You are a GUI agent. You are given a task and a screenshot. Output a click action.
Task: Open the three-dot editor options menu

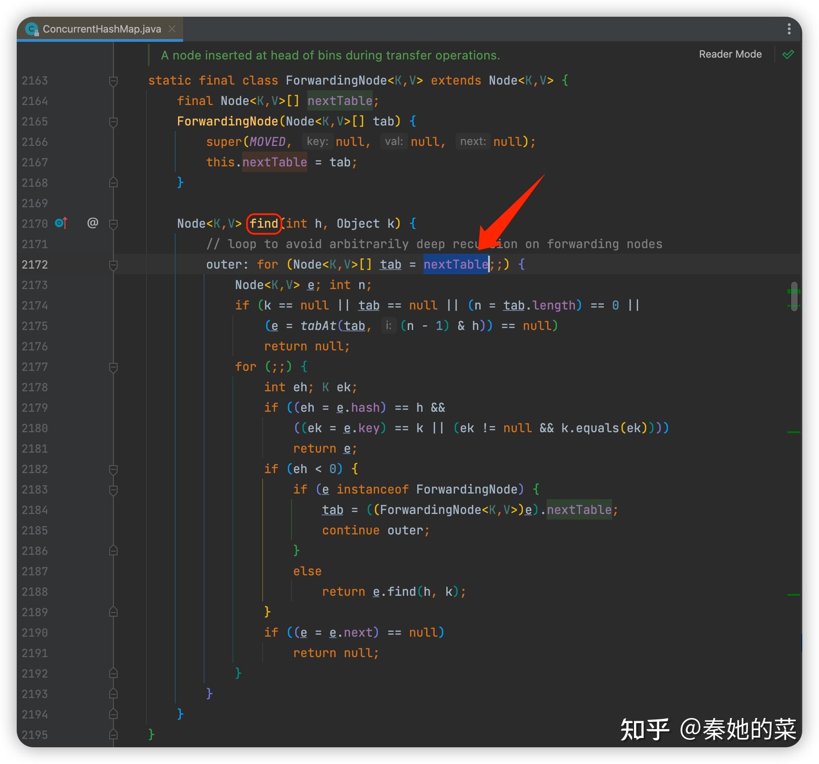click(x=789, y=29)
